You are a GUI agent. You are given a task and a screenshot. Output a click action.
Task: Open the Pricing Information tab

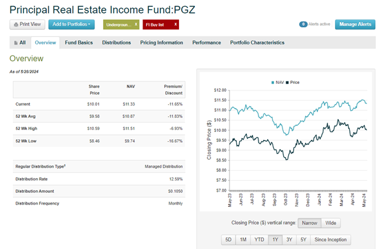[162, 43]
